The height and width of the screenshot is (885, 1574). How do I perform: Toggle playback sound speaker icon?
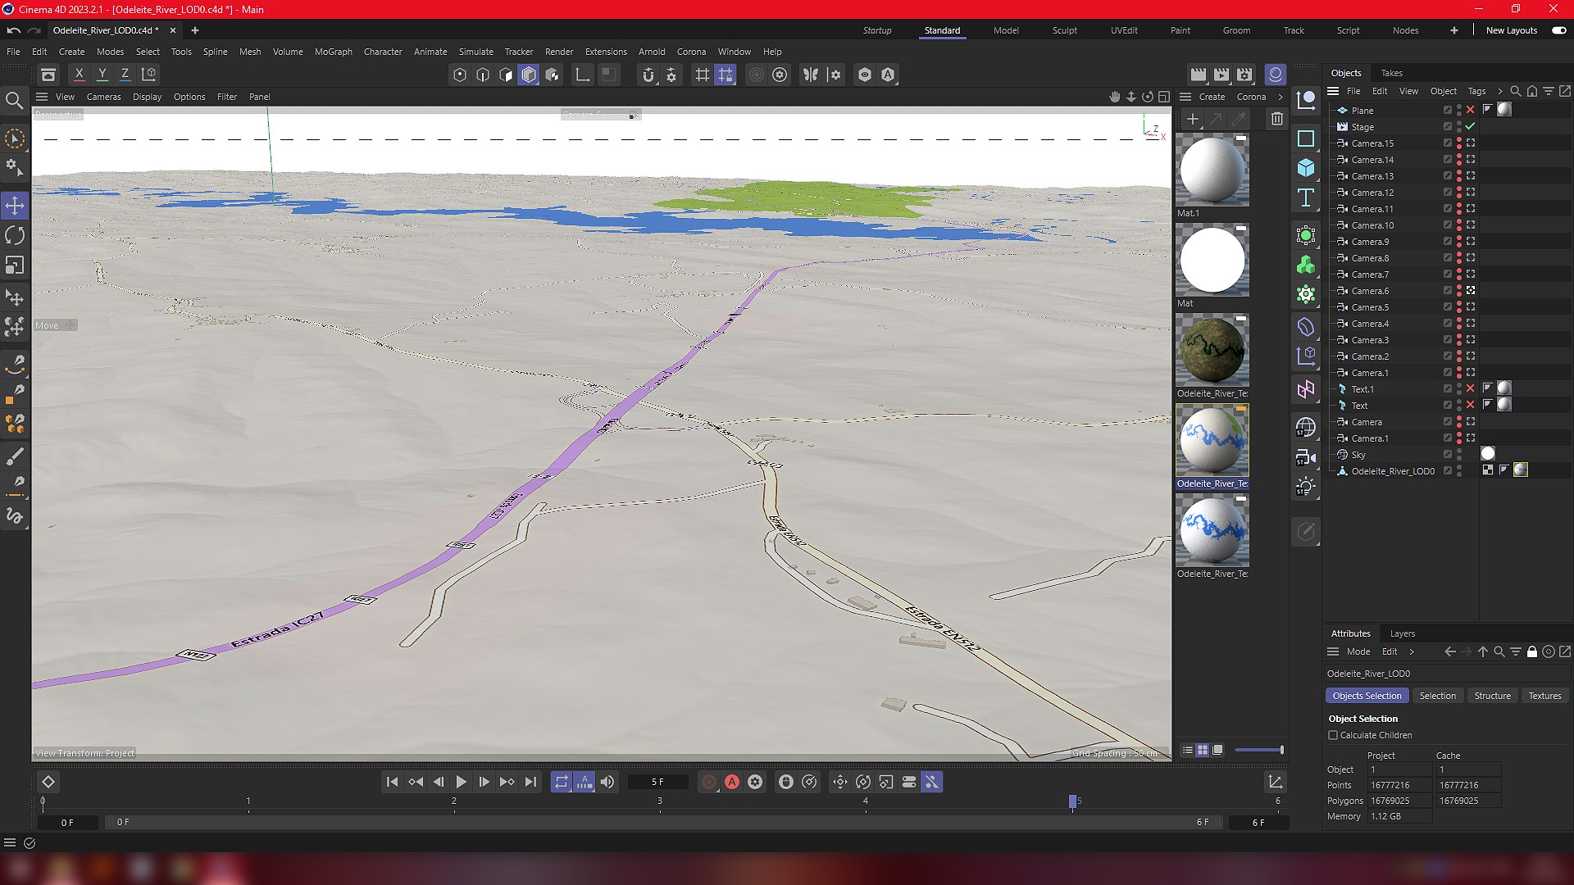click(x=607, y=782)
